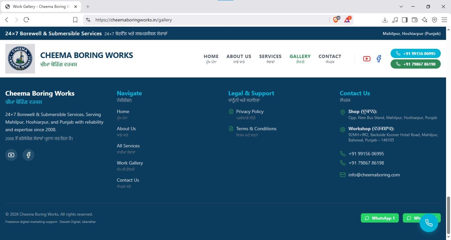Bookmark this page with the bookmark icon

point(75,20)
